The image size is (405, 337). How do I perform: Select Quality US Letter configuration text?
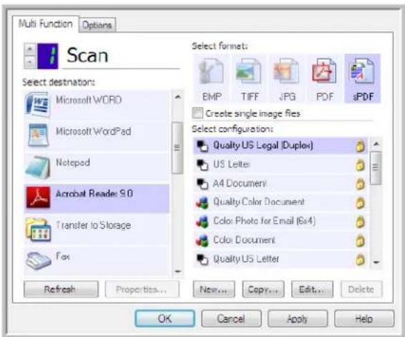pos(246,259)
